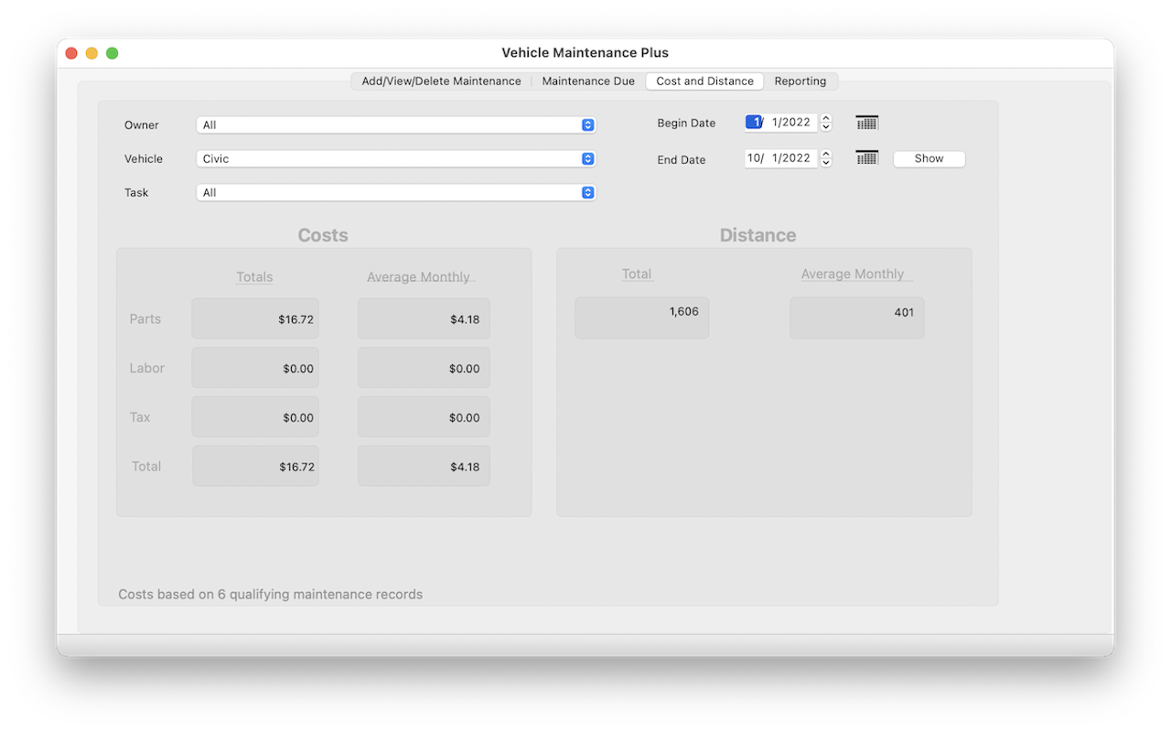Decrement Begin Date with the down stepper arrow
Viewport: 1171px width, 732px height.
point(826,127)
